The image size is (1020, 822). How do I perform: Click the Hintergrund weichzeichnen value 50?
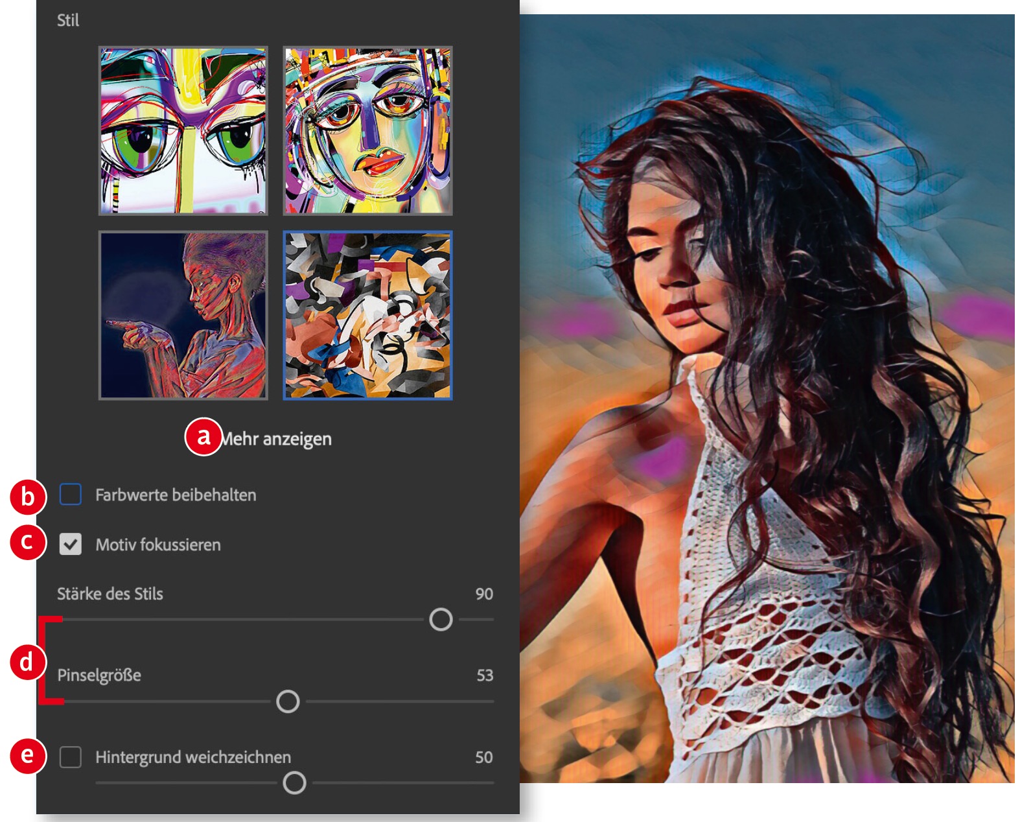(483, 757)
